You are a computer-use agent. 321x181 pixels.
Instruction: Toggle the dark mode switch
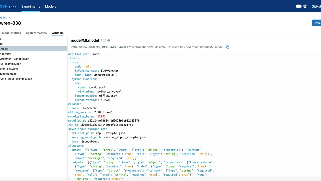(x=298, y=6)
